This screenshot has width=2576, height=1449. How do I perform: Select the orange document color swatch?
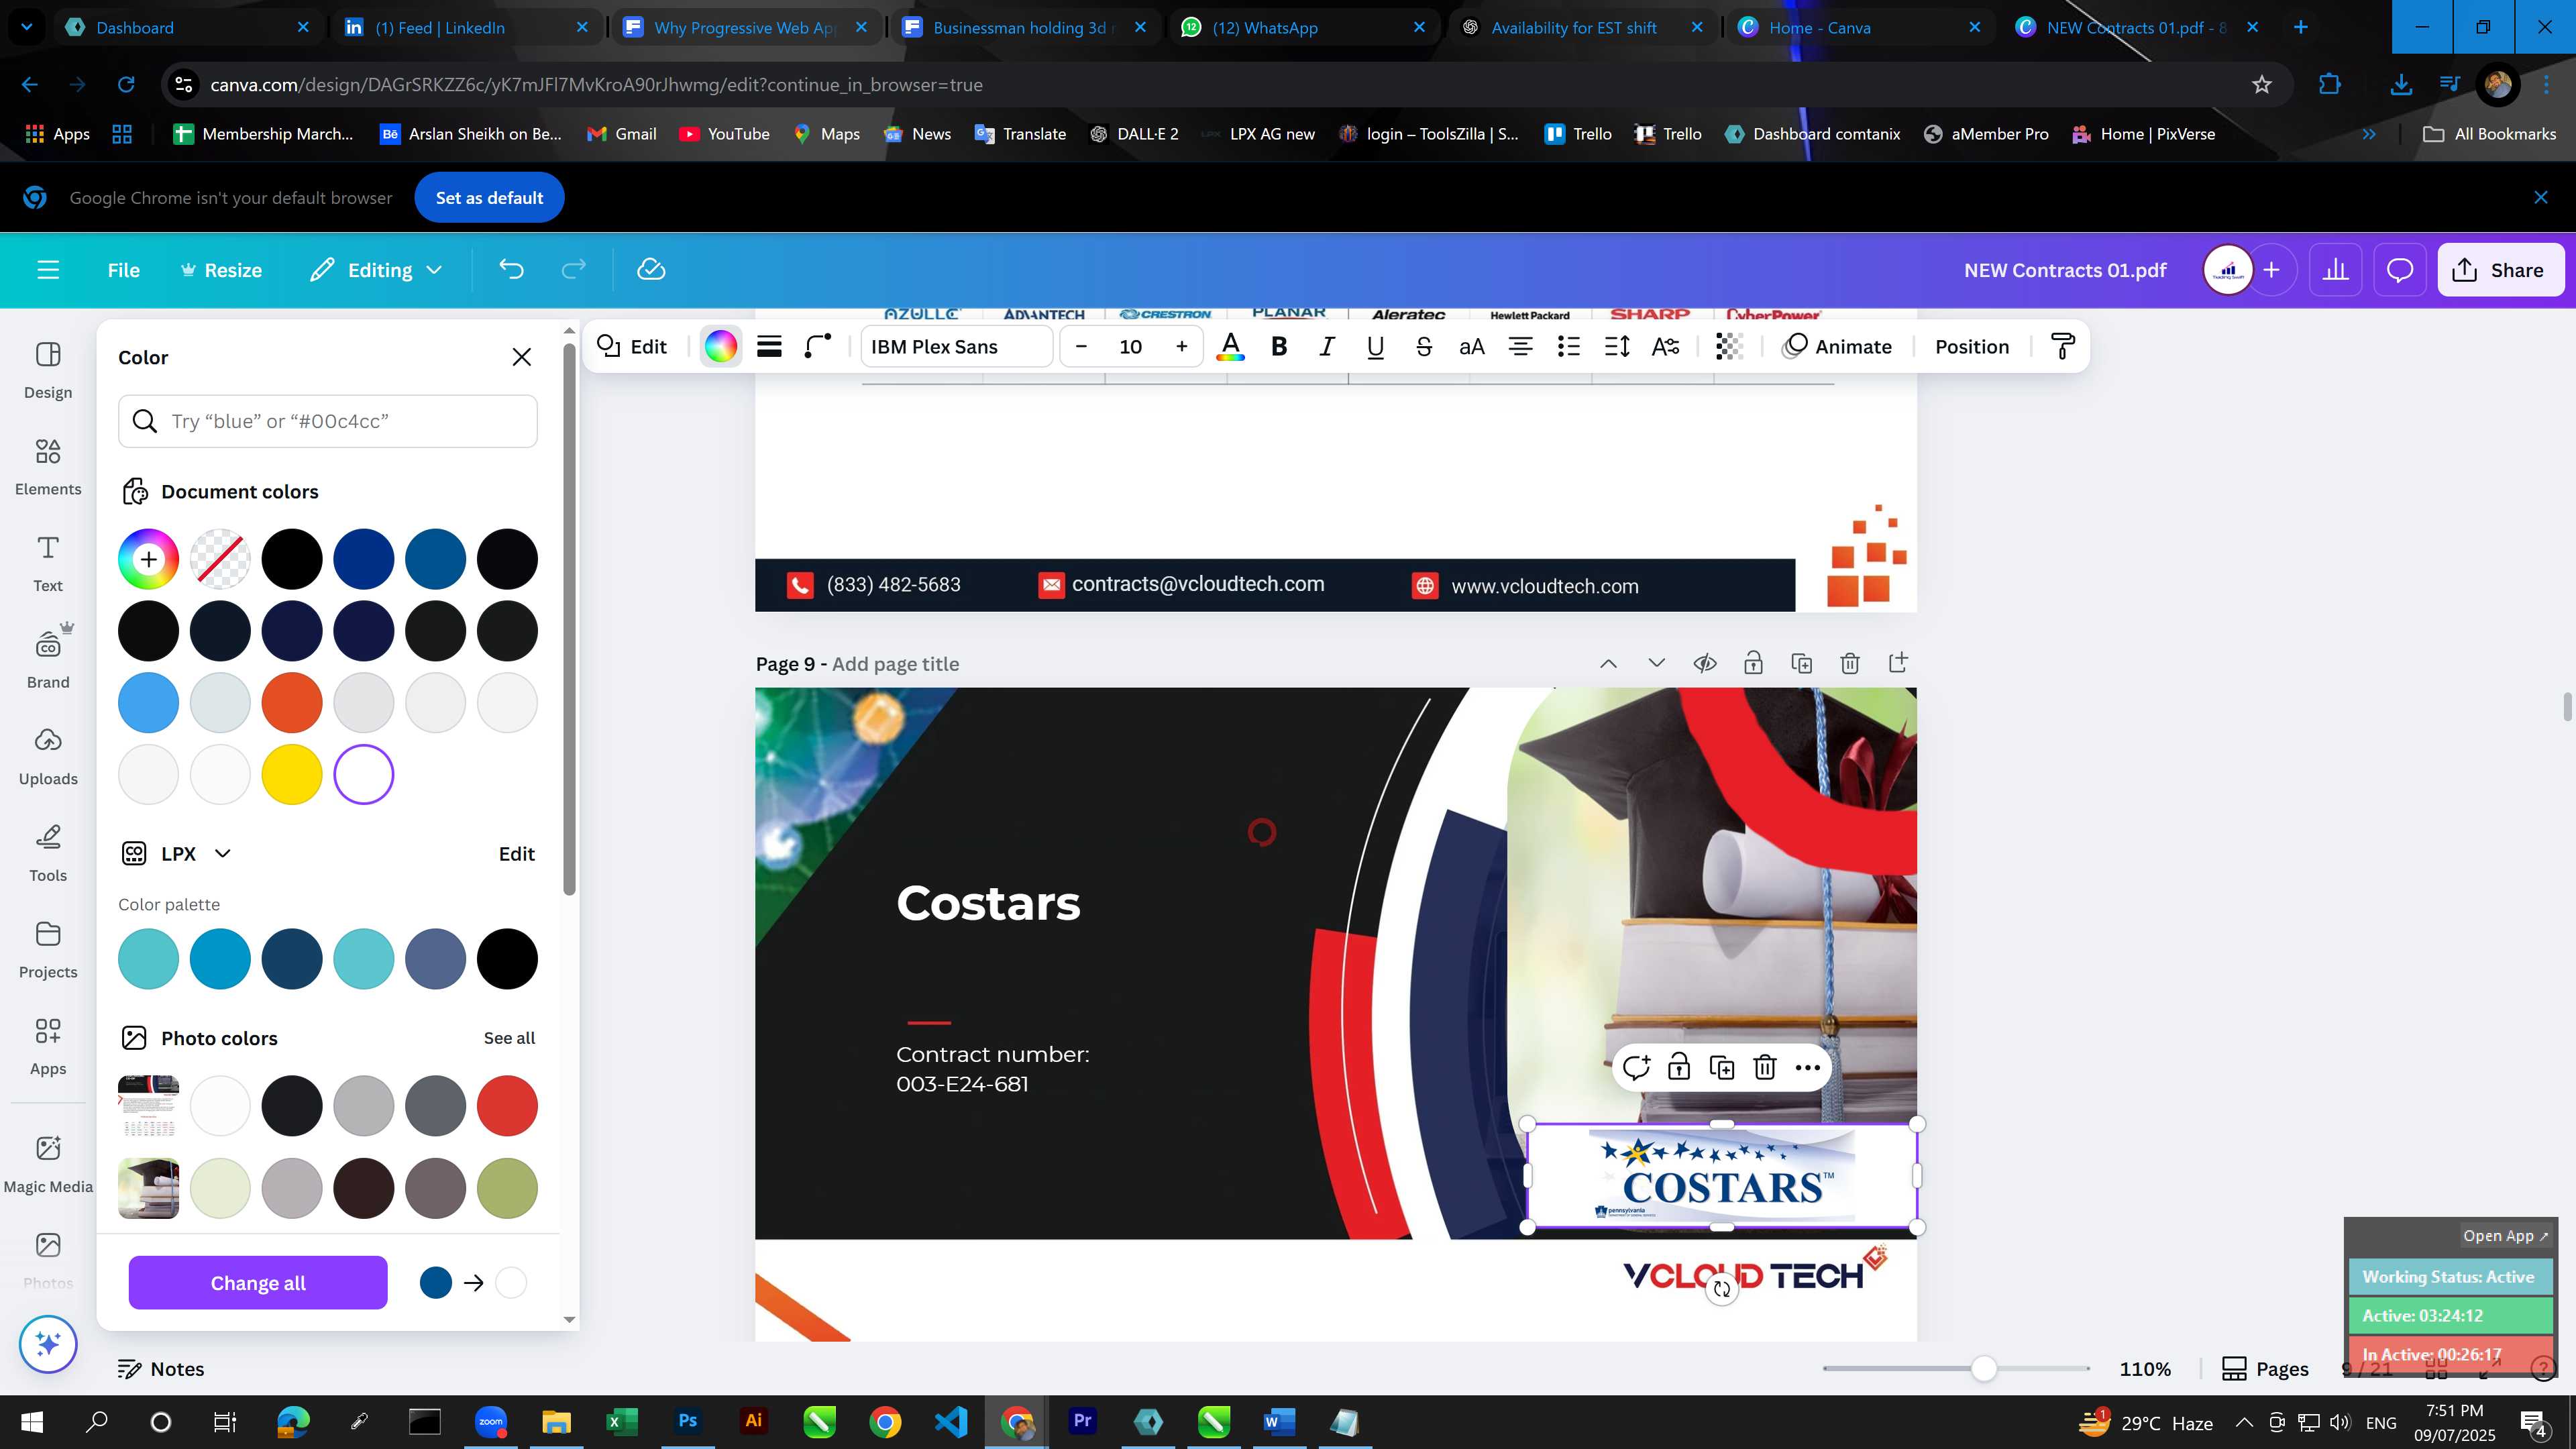[292, 703]
